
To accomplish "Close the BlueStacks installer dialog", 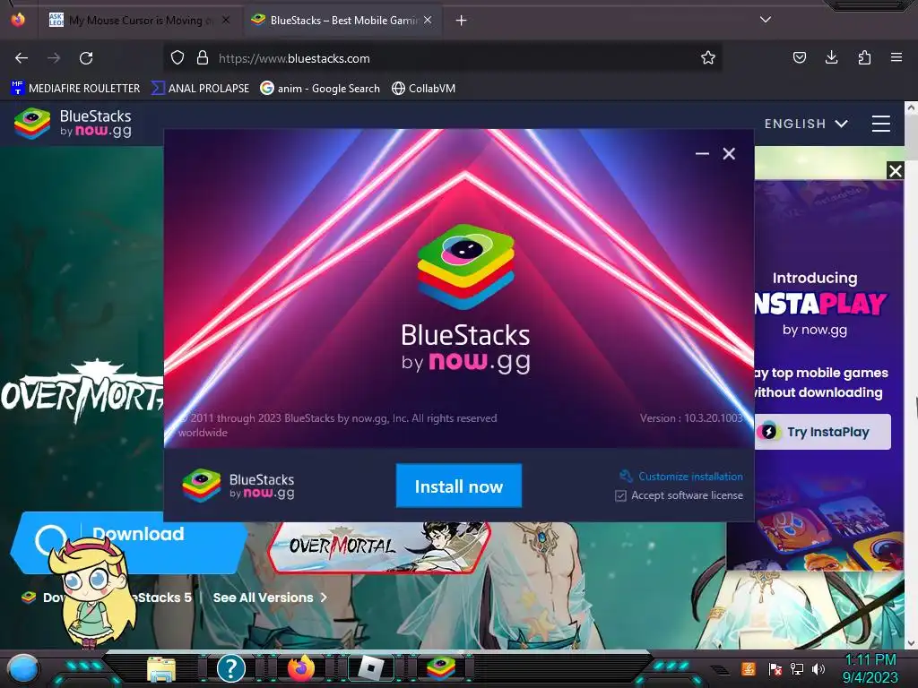I will pyautogui.click(x=729, y=154).
